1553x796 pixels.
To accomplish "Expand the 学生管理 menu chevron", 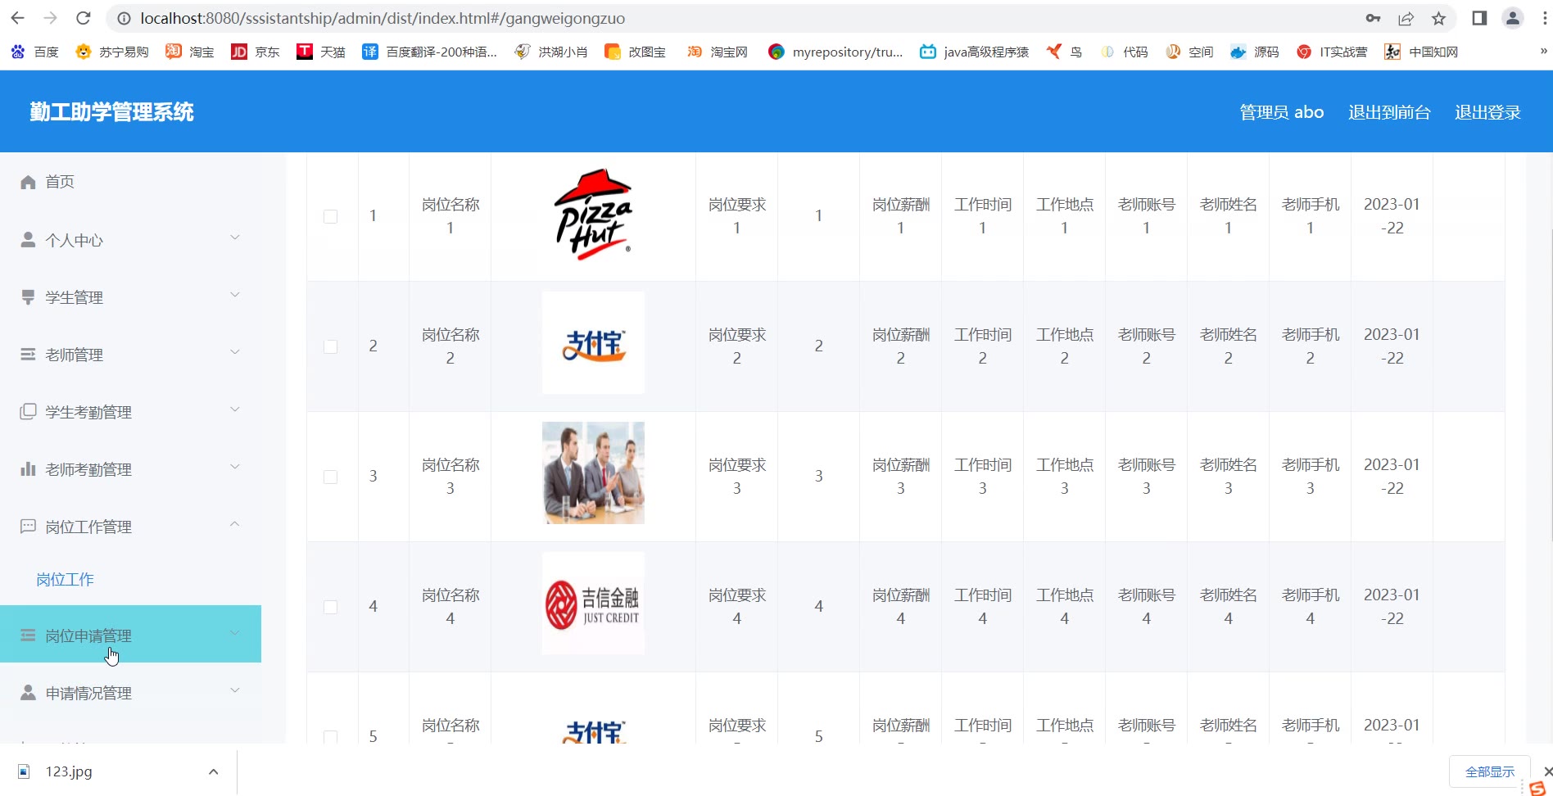I will click(235, 295).
